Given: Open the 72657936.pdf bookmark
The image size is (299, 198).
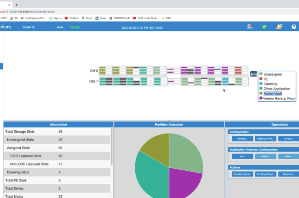Looking at the screenshot, I should pyautogui.click(x=119, y=18).
